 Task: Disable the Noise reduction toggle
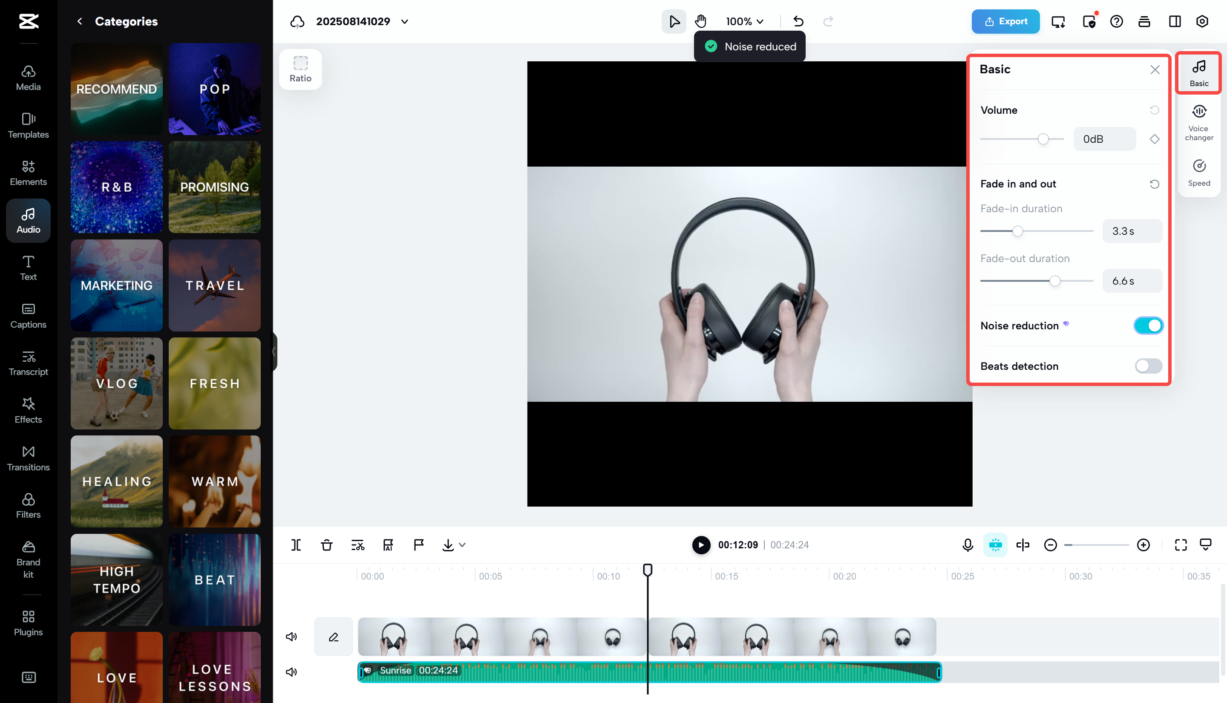(x=1148, y=326)
